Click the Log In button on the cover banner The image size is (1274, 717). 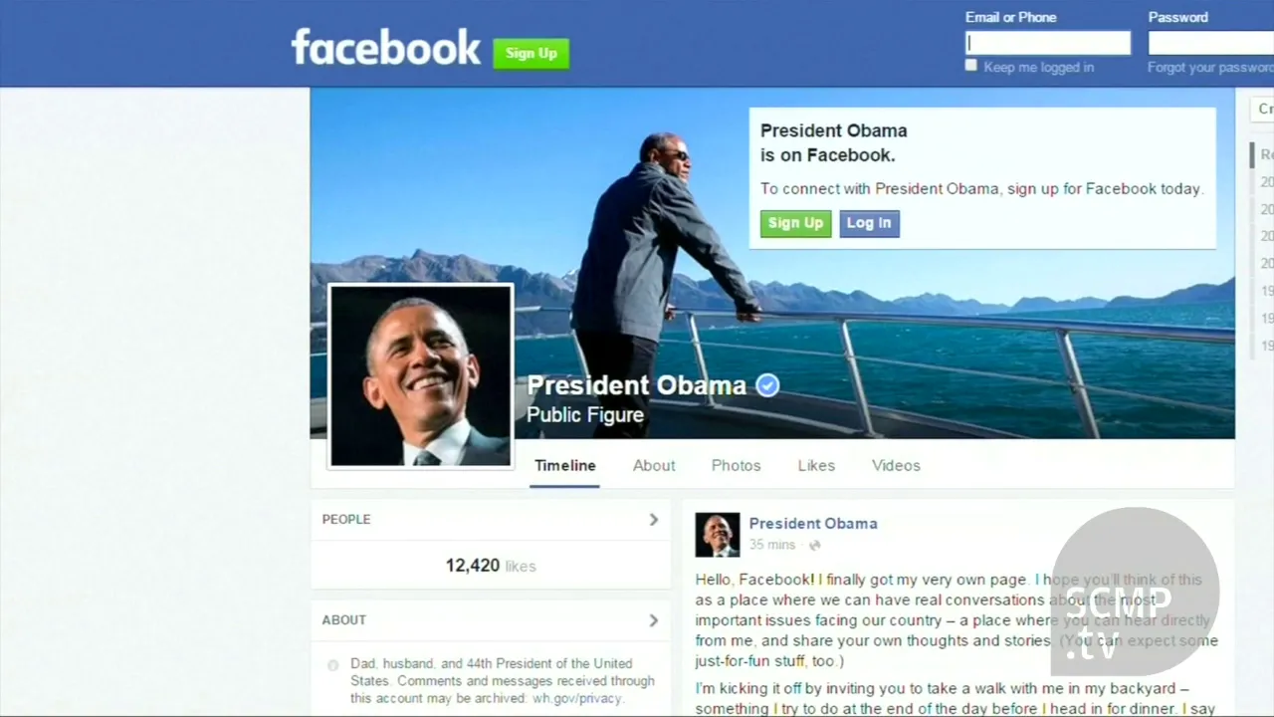click(x=869, y=223)
